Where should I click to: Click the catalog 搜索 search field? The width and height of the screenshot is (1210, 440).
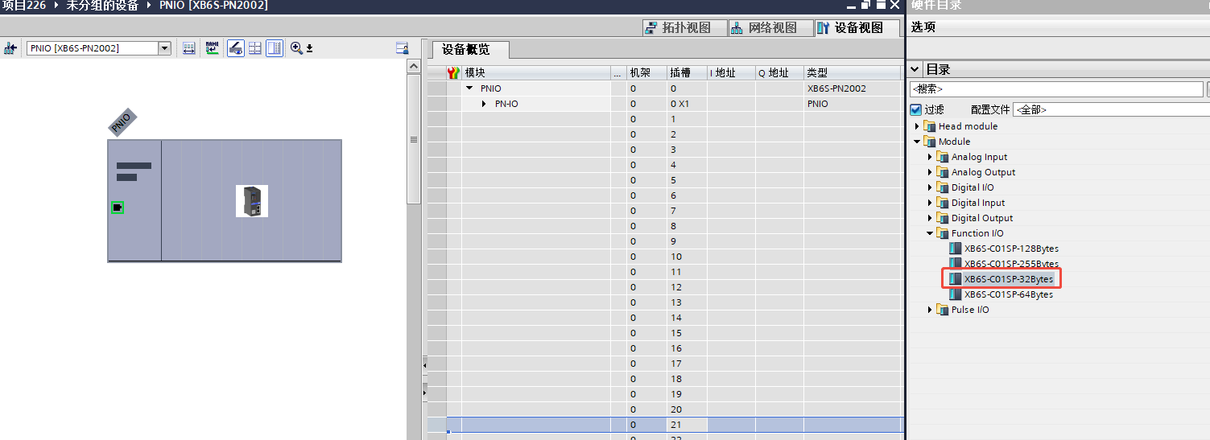[x=1055, y=89]
